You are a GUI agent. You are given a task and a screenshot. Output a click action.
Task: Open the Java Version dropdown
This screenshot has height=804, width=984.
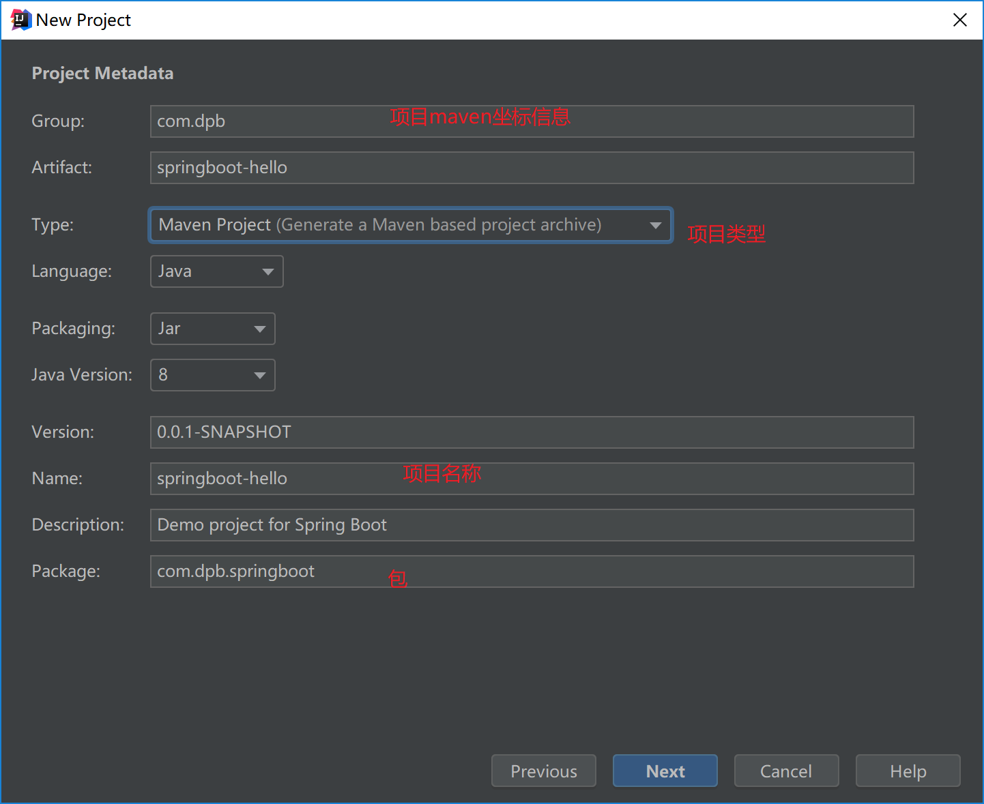[212, 375]
